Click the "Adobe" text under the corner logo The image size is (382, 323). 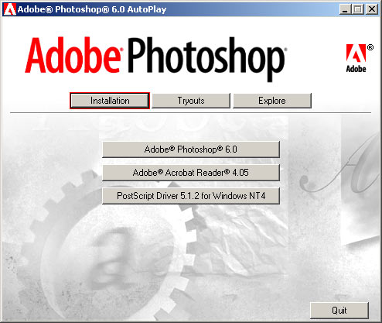[x=356, y=69]
